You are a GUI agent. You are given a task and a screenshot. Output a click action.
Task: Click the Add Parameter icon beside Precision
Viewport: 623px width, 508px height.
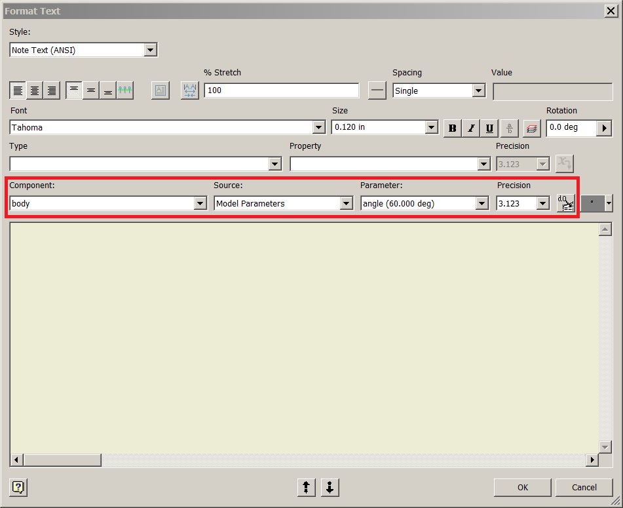tap(566, 203)
